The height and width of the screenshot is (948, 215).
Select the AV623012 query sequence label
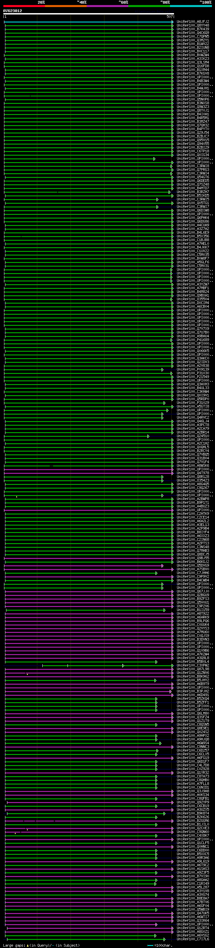click(x=12, y=11)
